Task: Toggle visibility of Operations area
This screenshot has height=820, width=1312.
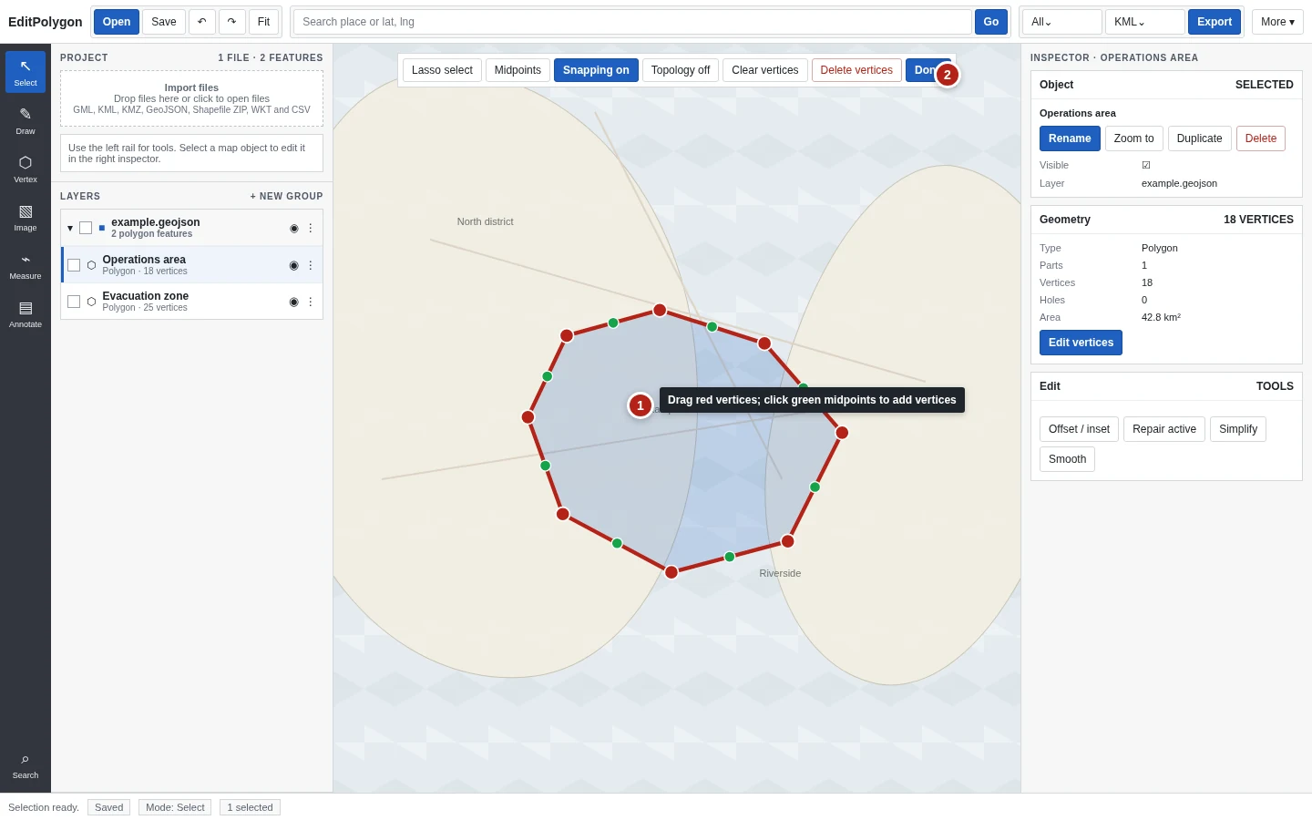Action: 293,265
